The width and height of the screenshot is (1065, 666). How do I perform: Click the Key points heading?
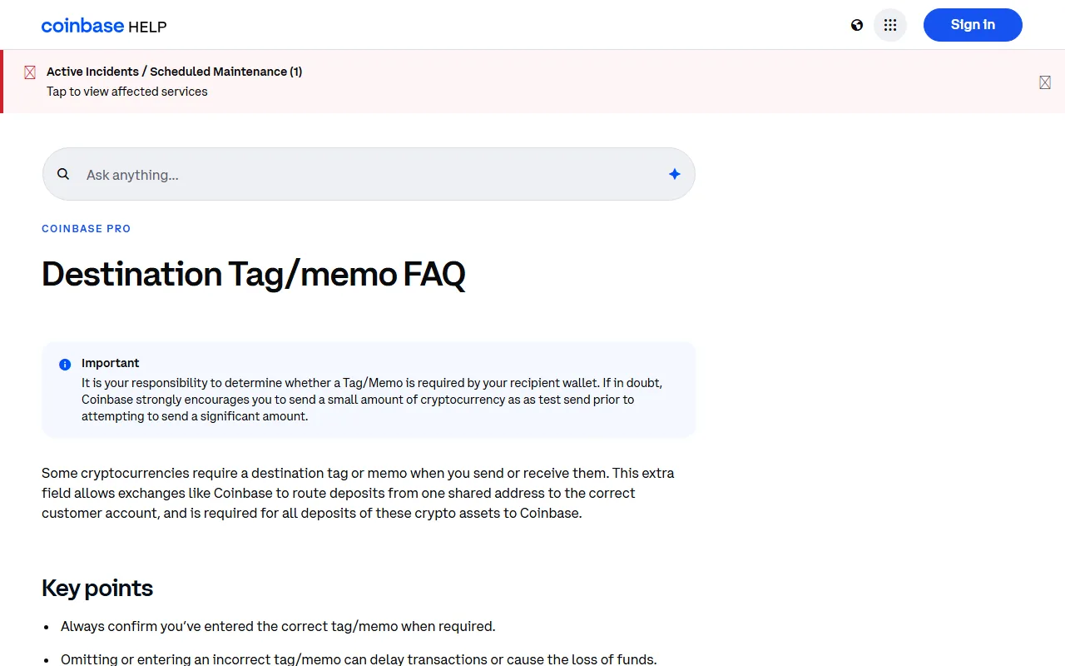(x=97, y=588)
